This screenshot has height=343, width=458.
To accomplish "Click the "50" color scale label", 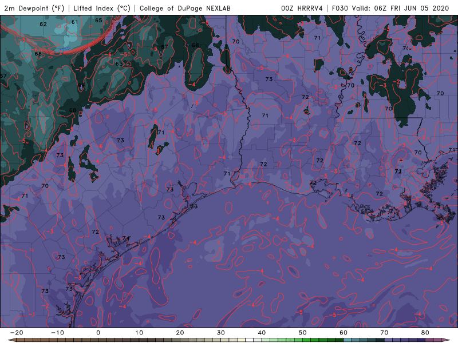I will 303,333.
